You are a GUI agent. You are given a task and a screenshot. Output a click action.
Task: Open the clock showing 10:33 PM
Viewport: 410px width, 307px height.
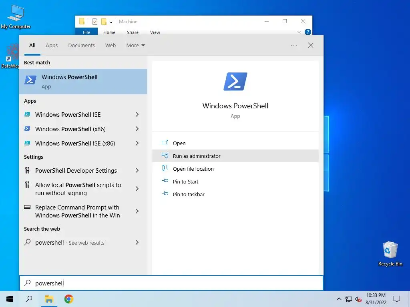(x=376, y=299)
